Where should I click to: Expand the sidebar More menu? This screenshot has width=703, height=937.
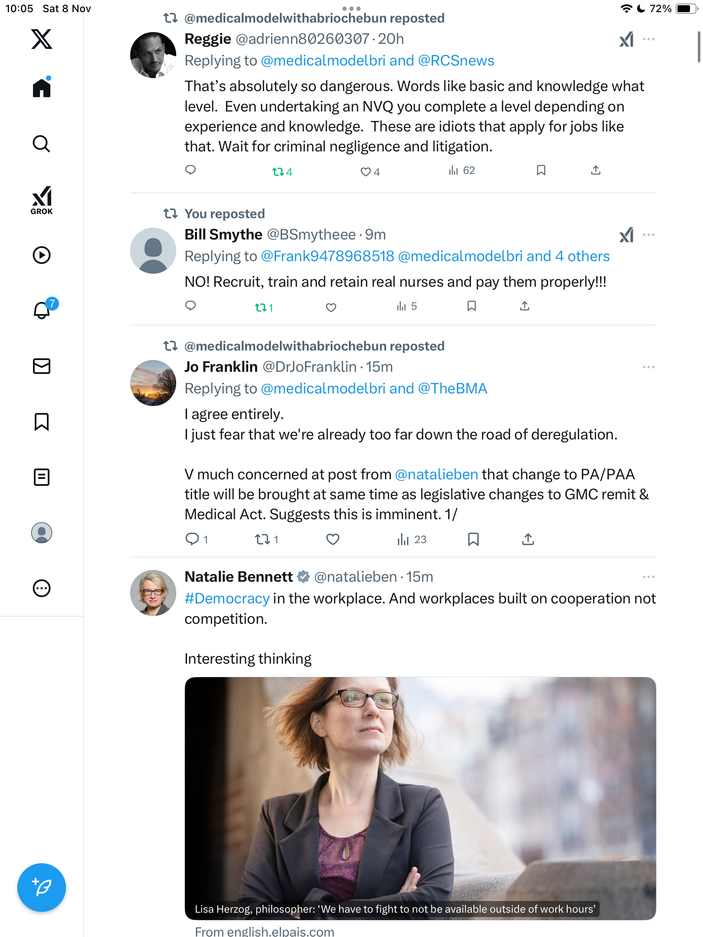click(x=42, y=588)
